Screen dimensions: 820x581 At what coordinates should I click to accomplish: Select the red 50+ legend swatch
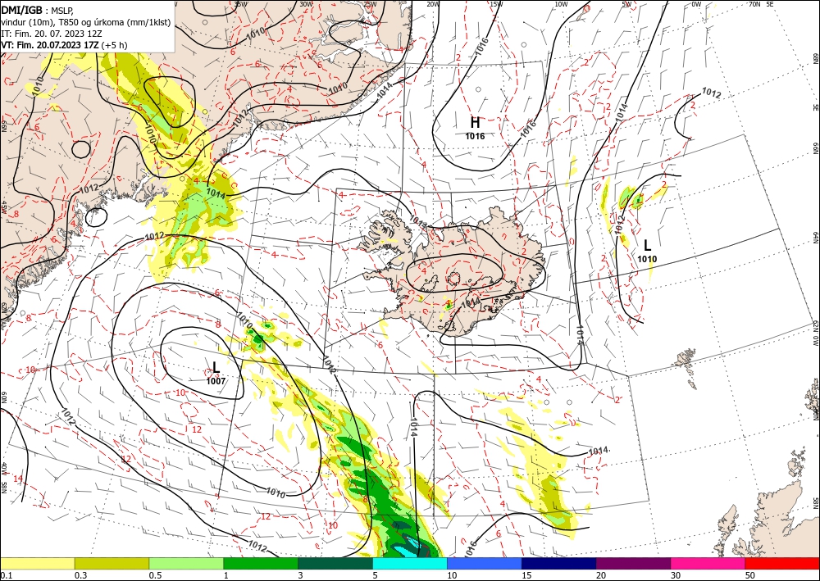(782, 563)
